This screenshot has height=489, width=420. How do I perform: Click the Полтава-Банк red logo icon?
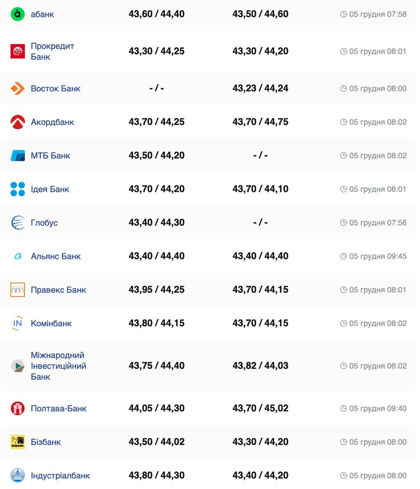click(18, 408)
